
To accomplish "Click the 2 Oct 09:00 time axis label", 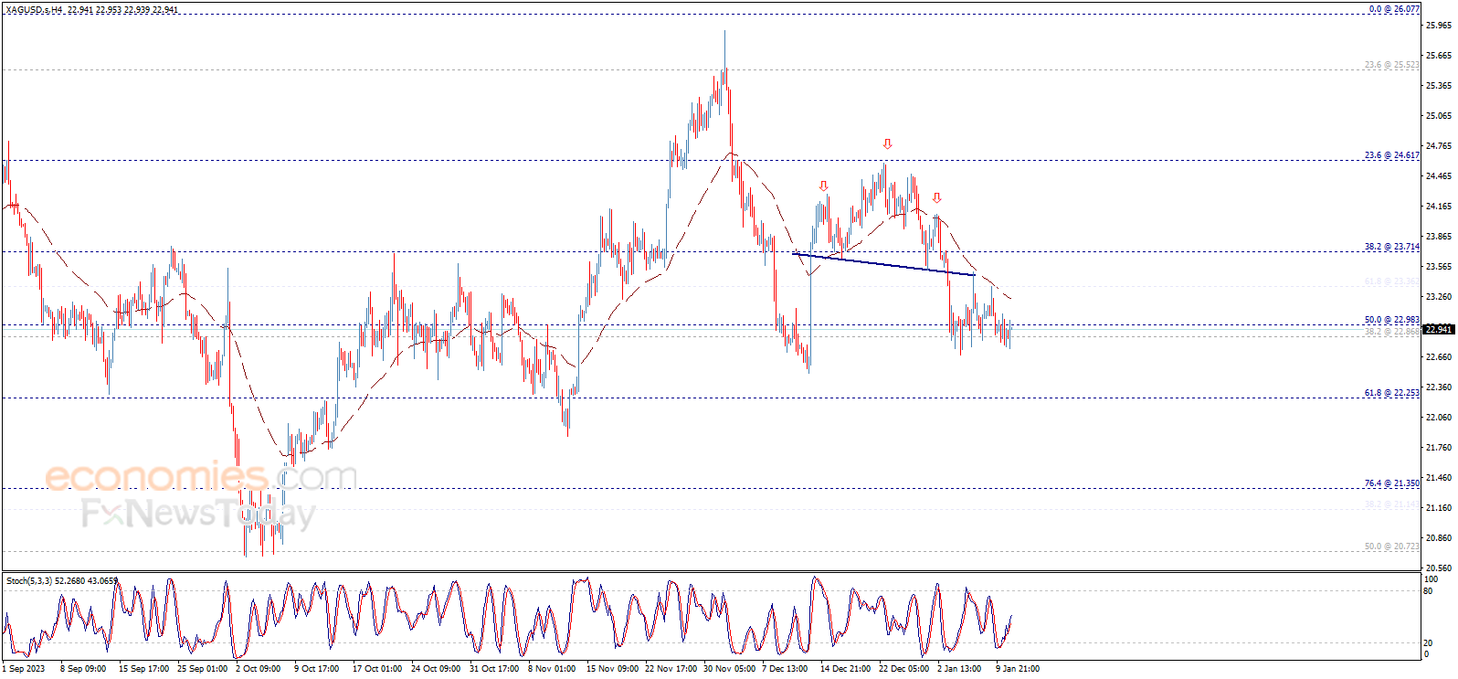I will (258, 669).
